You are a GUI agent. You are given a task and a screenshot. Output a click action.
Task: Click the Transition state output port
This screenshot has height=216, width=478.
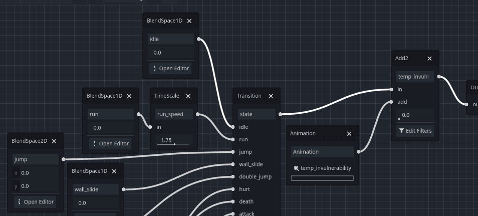280,114
